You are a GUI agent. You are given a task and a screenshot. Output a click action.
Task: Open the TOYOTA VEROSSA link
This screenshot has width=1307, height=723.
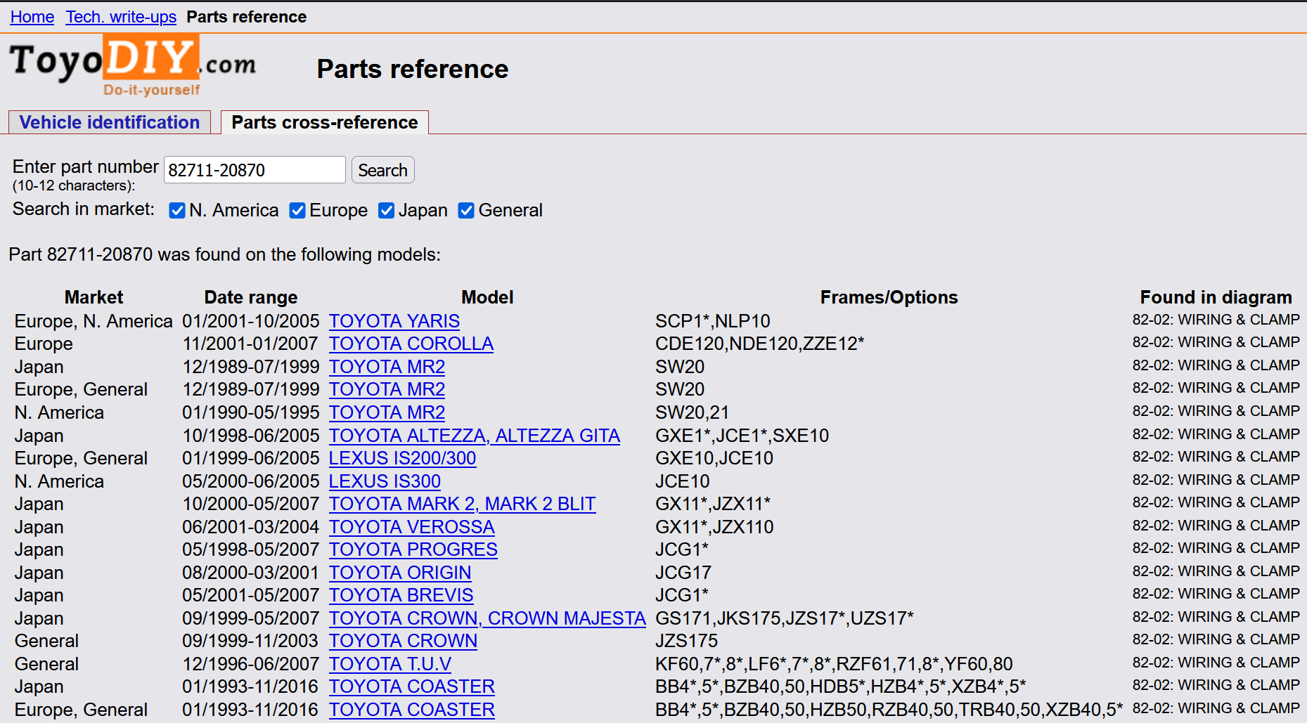[412, 527]
